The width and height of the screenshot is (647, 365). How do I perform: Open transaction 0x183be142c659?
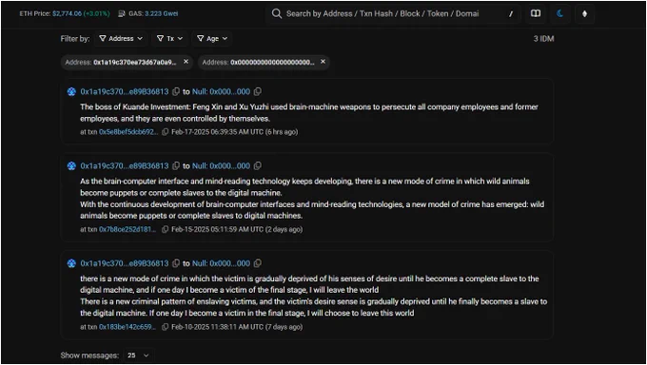tap(127, 327)
